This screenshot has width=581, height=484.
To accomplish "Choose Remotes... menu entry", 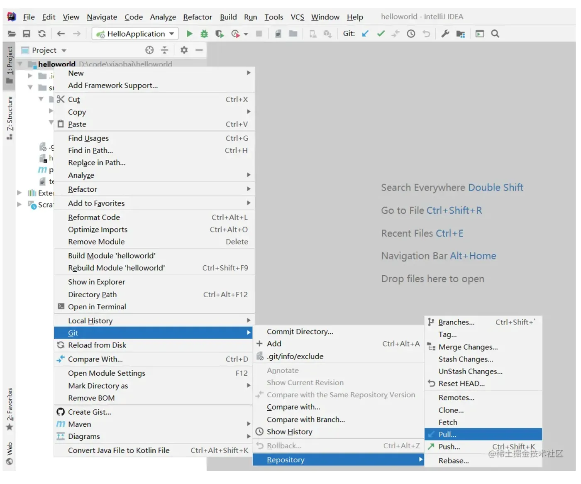I will 483,398.
